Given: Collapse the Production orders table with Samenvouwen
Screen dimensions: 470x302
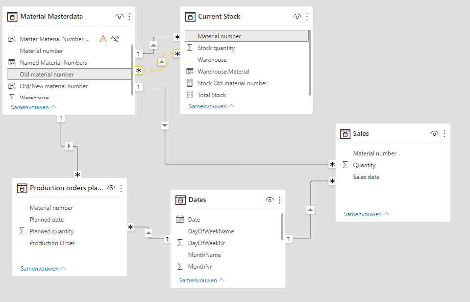Looking at the screenshot, I should [x=44, y=269].
